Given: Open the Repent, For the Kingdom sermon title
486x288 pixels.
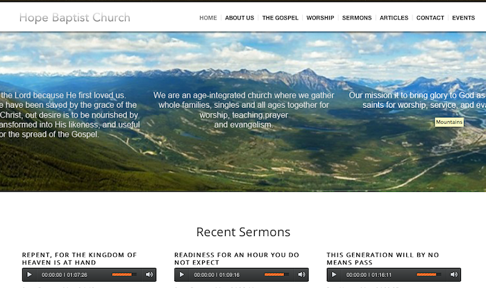Looking at the screenshot, I should coord(79,259).
